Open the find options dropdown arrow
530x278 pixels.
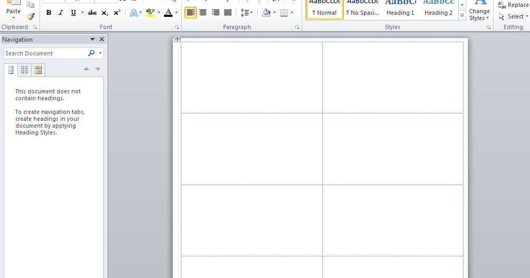coord(100,53)
